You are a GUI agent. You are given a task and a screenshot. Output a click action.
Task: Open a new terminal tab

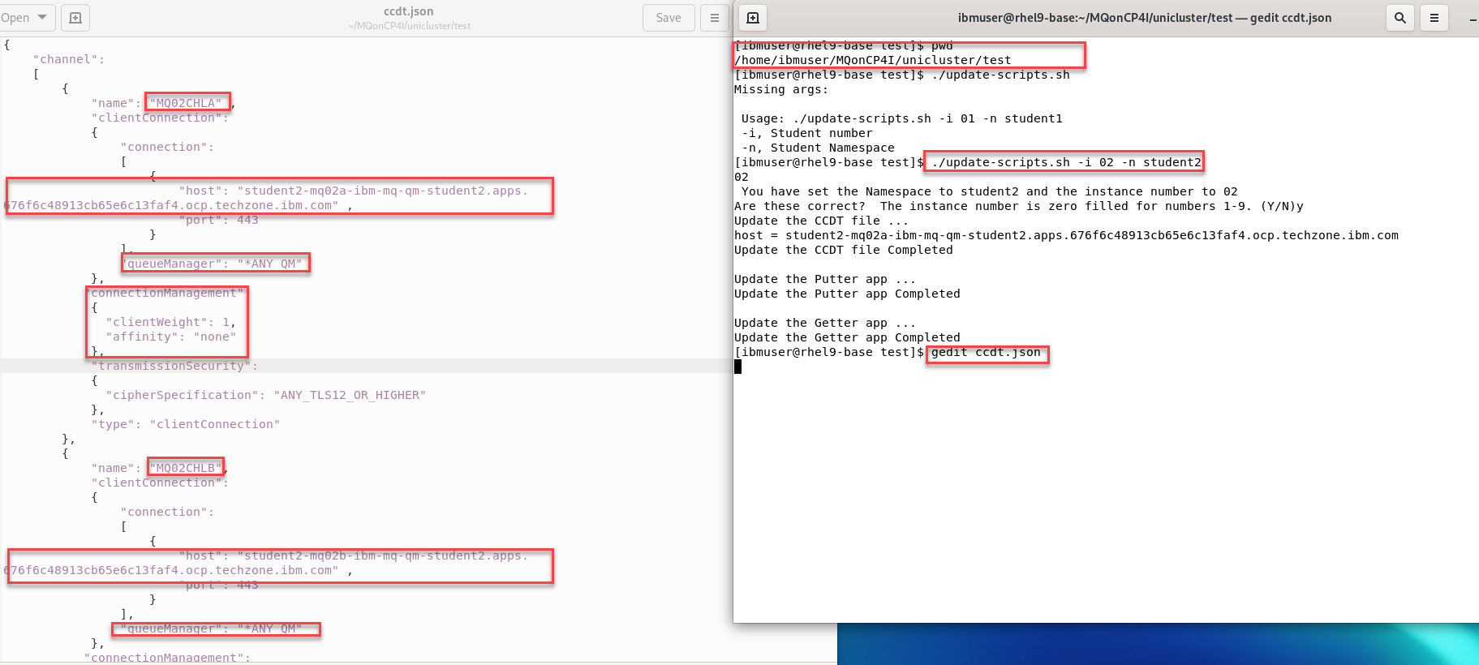753,18
